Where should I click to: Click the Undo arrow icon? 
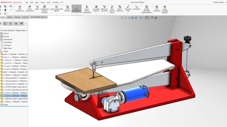coord(11,7)
